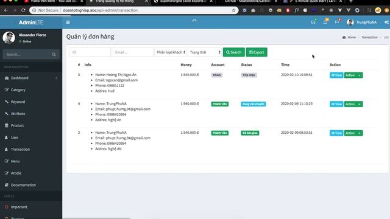Click the green Search button
The image size is (390, 219).
(x=234, y=52)
